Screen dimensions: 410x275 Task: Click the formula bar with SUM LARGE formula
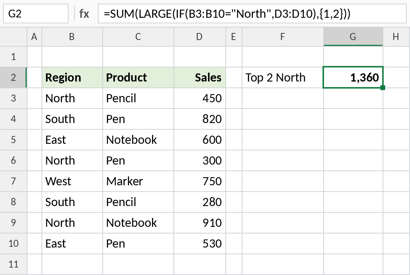point(252,14)
